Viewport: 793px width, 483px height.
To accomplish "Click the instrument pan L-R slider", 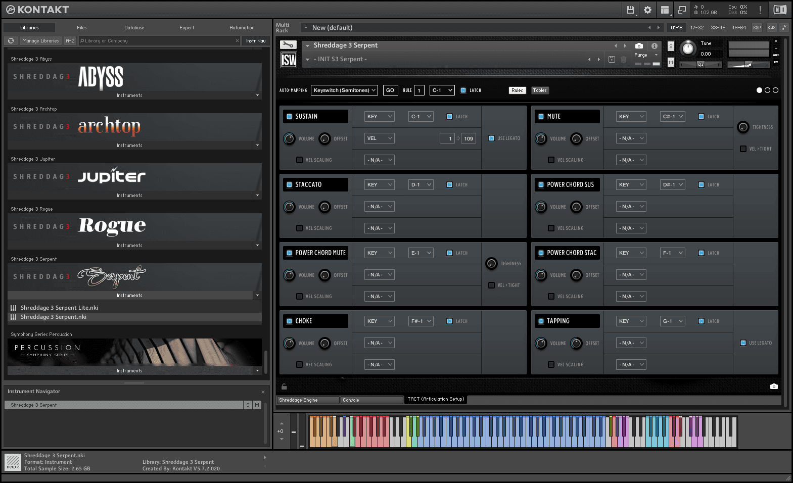I will 701,65.
